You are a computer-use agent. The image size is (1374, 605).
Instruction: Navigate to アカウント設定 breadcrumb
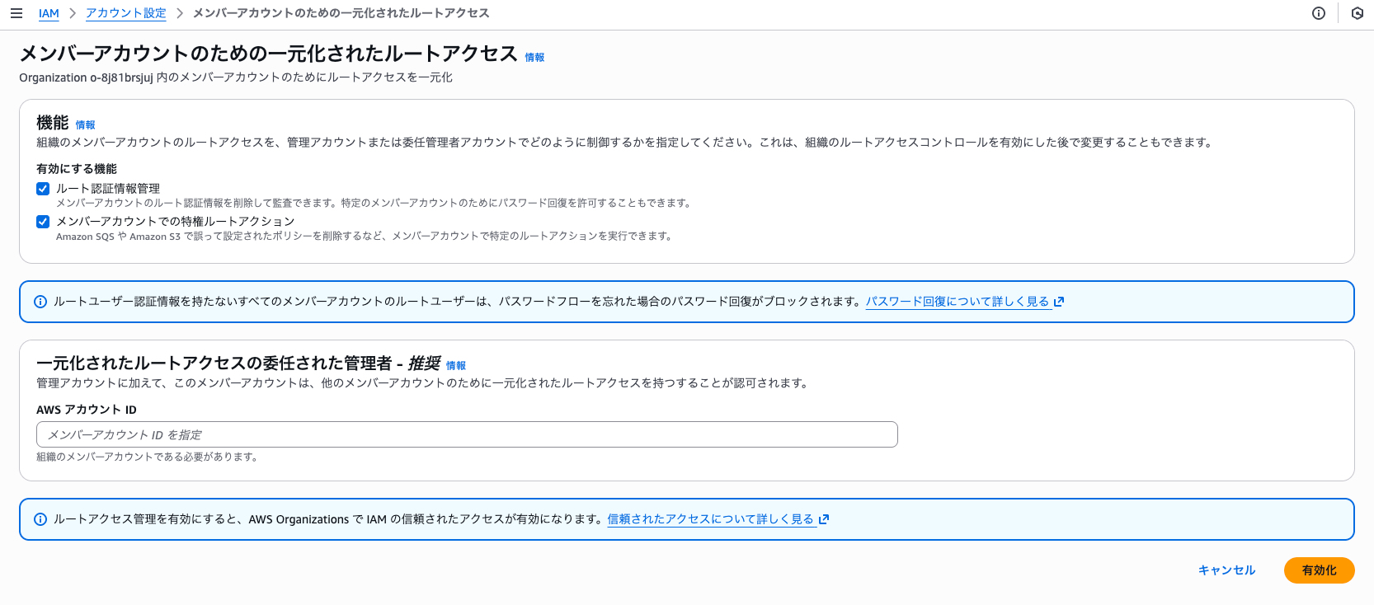click(x=125, y=13)
